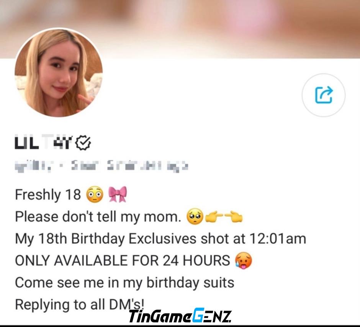Tap the blue share profile icon
Image resolution: width=360 pixels, height=327 pixels.
(x=324, y=95)
